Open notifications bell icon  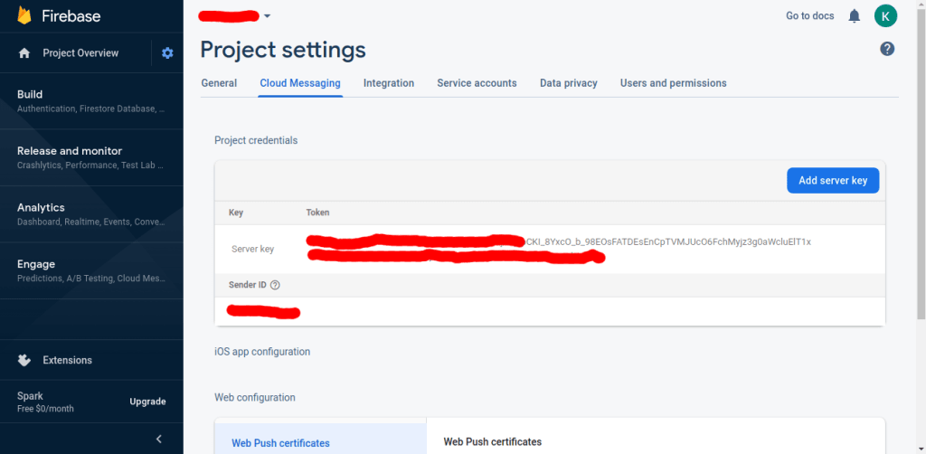click(854, 16)
